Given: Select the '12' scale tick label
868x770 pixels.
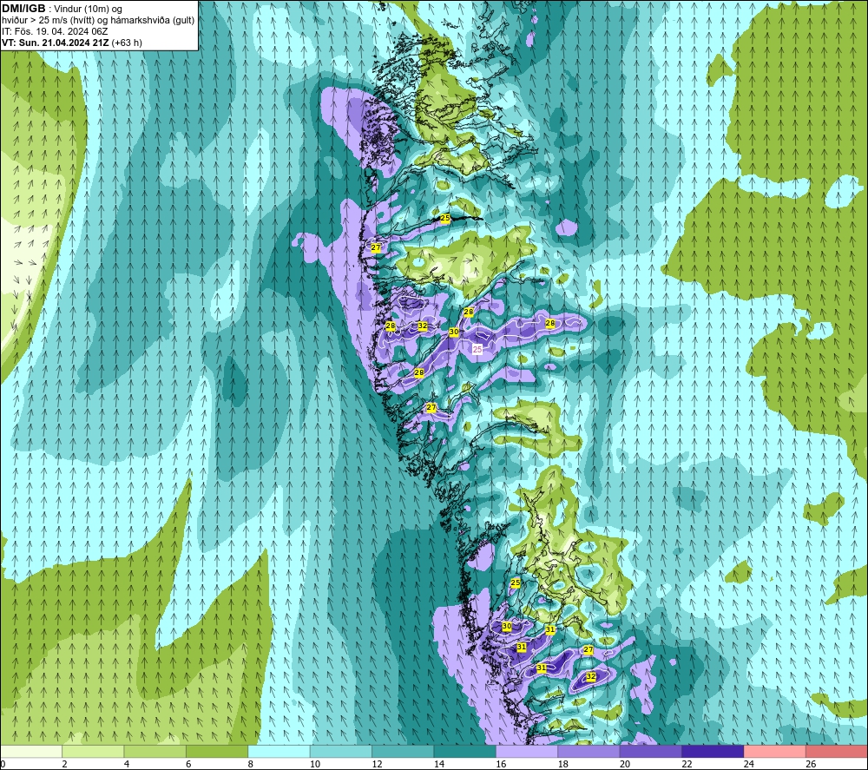Looking at the screenshot, I should coord(377,764).
